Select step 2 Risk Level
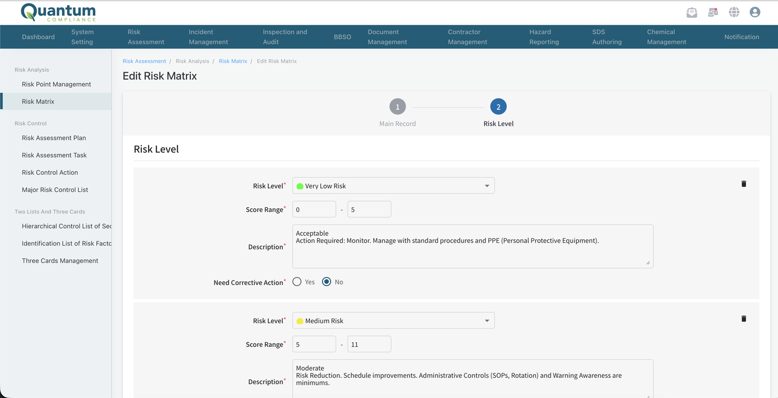 pyautogui.click(x=498, y=107)
